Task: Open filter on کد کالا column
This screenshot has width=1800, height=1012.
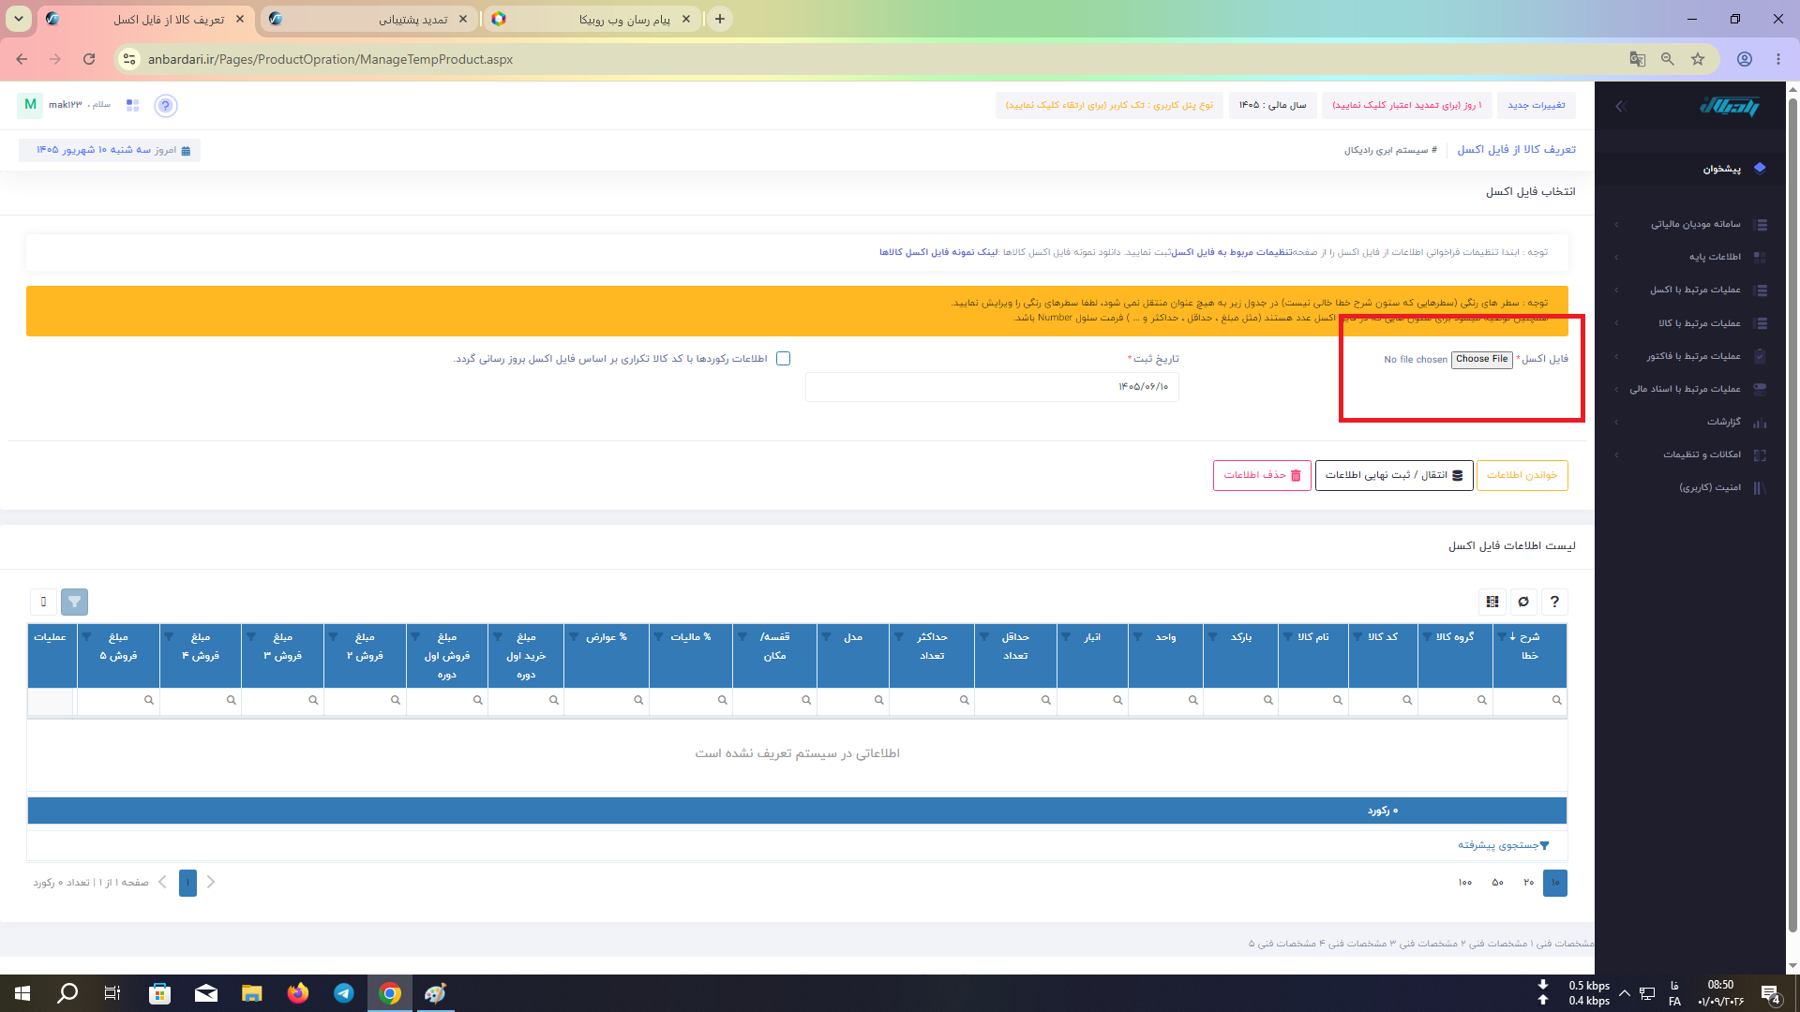Action: tap(1357, 637)
